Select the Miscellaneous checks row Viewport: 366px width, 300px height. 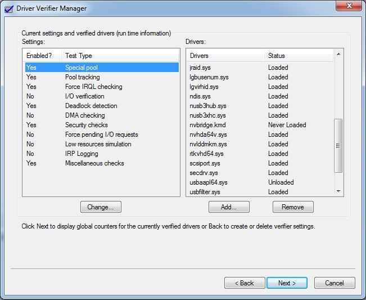pos(102,163)
